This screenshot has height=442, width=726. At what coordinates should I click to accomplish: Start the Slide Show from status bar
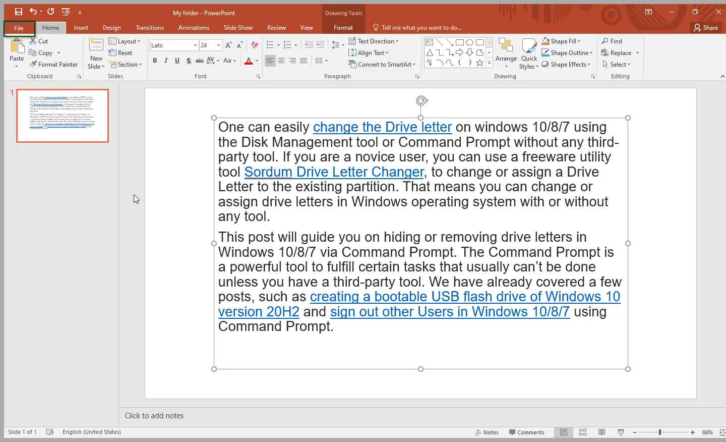(x=621, y=432)
